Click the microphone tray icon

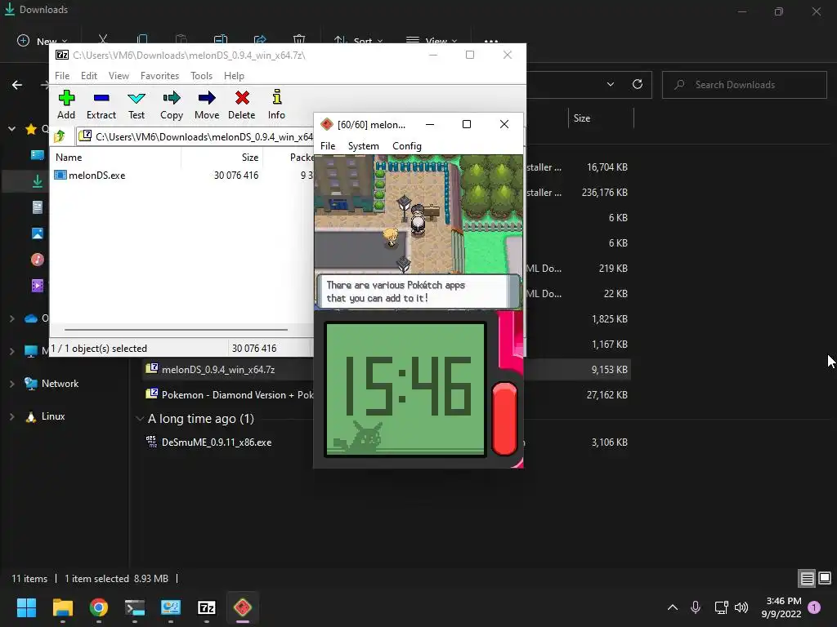(x=695, y=607)
